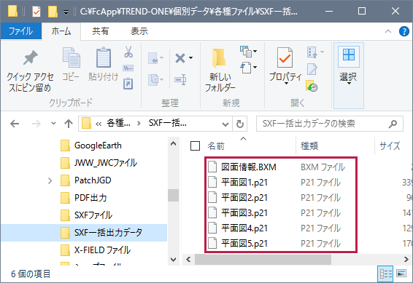Open the Select (選択) ribbon group

coord(349,76)
